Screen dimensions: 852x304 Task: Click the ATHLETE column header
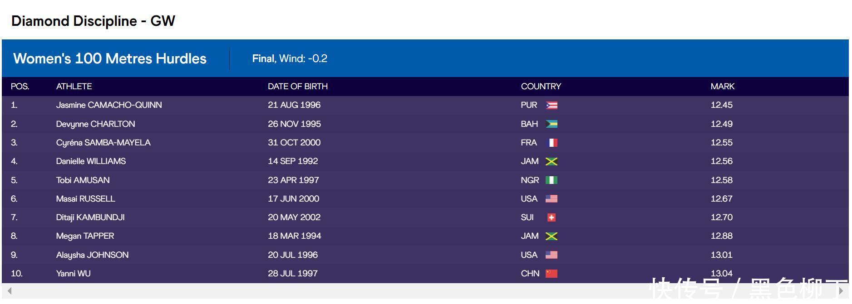74,87
